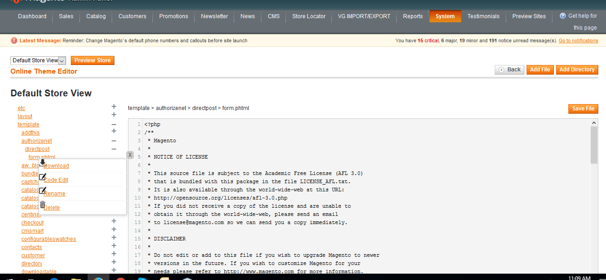Click the help question mark icon
606x280 pixels.
pyautogui.click(x=563, y=16)
